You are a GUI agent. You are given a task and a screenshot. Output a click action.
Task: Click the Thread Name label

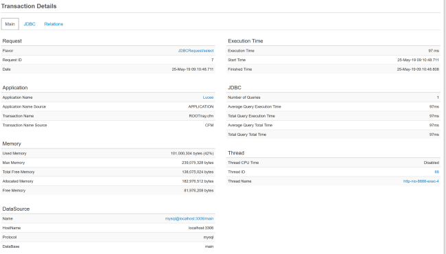(x=239, y=181)
